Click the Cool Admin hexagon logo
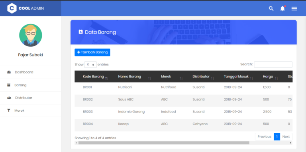Screen dimensions: 306x152 [x=12, y=8]
